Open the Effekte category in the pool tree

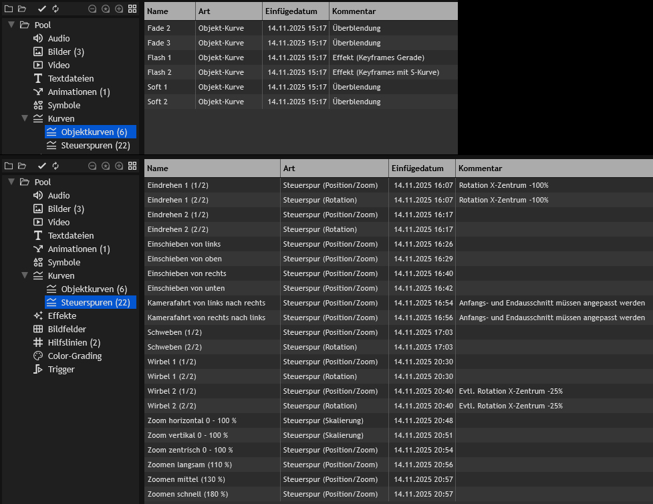click(61, 316)
